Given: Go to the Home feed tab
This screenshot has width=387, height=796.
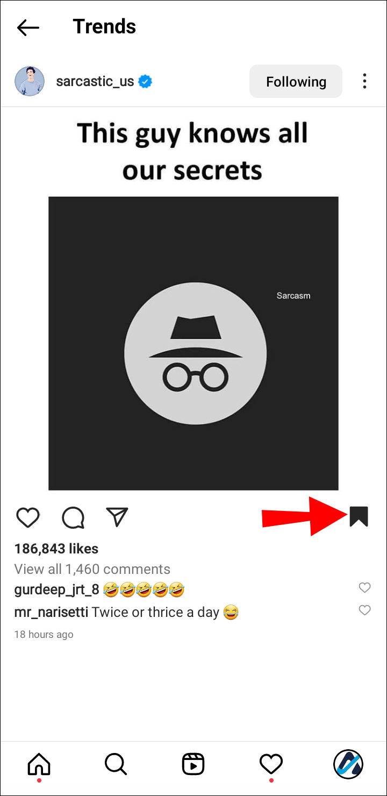Looking at the screenshot, I should (39, 763).
